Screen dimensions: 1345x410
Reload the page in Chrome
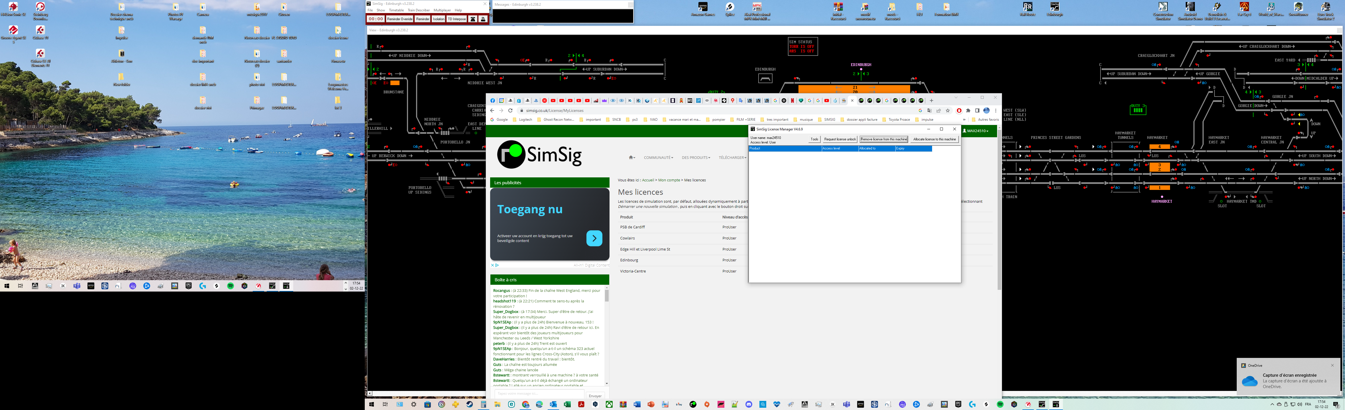tap(511, 110)
